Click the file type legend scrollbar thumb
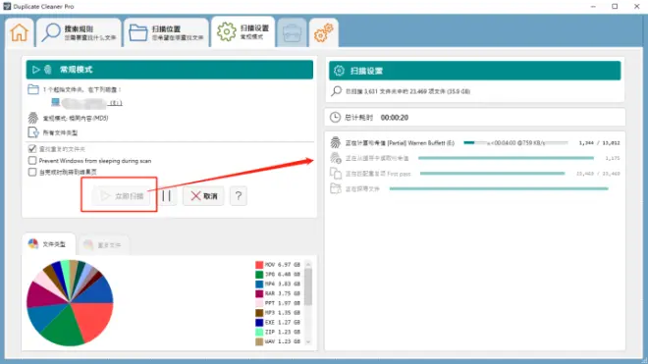 [308, 286]
